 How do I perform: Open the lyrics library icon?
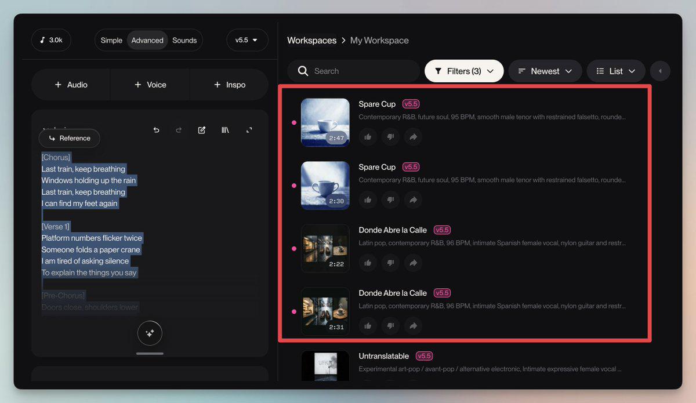pyautogui.click(x=225, y=130)
